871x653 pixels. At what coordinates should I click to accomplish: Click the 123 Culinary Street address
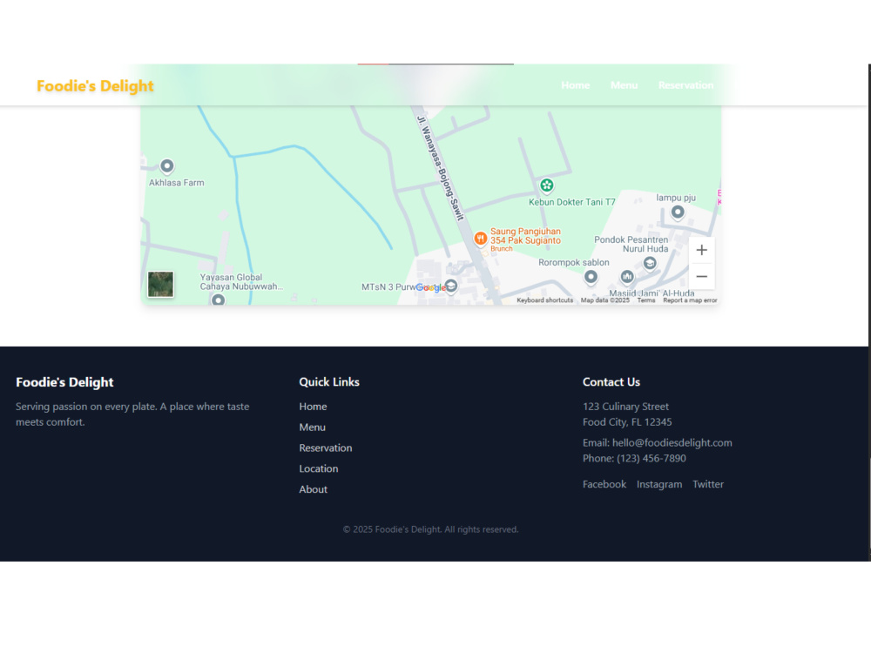[x=625, y=407]
